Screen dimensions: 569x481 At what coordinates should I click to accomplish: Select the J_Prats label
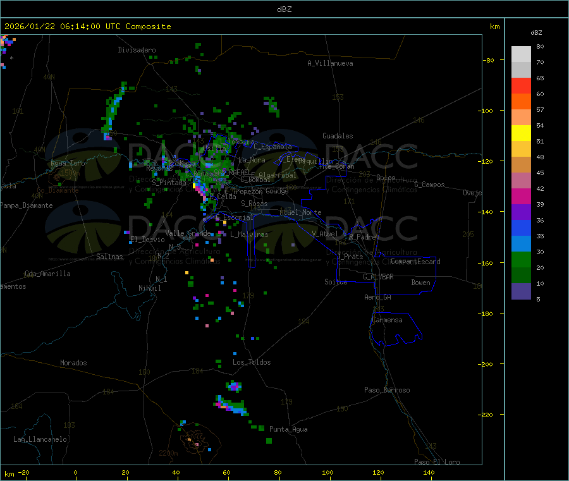click(350, 257)
